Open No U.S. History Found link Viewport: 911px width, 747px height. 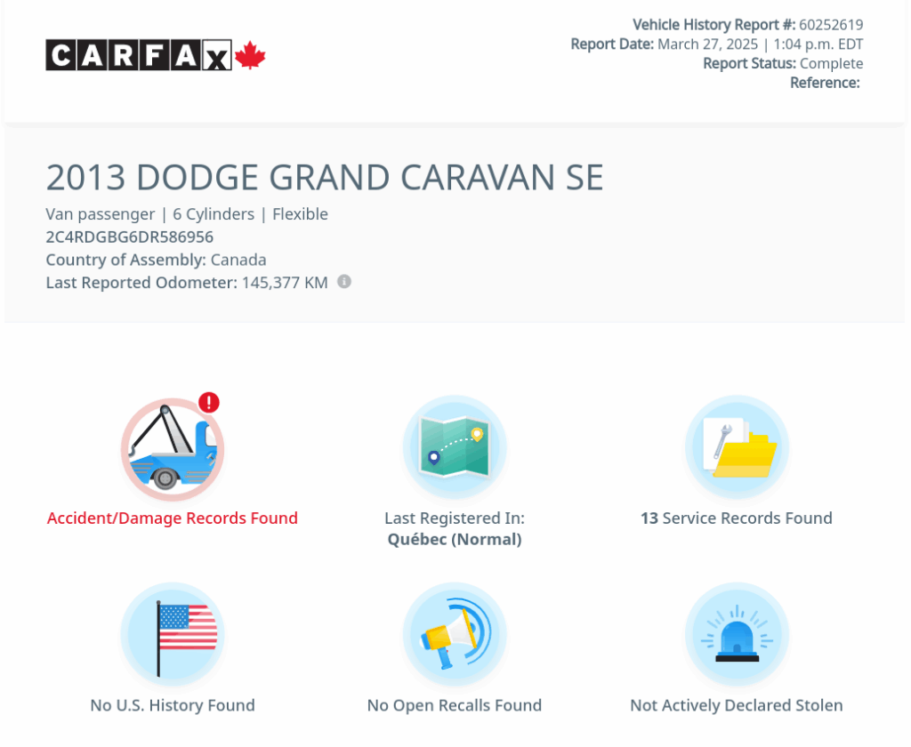pos(173,705)
